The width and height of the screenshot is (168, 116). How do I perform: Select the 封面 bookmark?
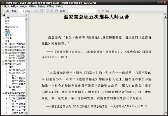[7, 18]
